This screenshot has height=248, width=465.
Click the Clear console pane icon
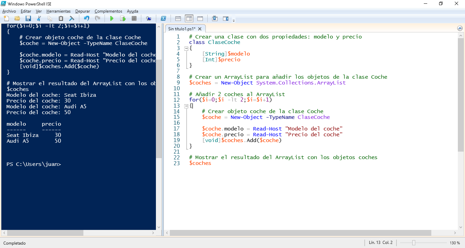click(x=72, y=18)
